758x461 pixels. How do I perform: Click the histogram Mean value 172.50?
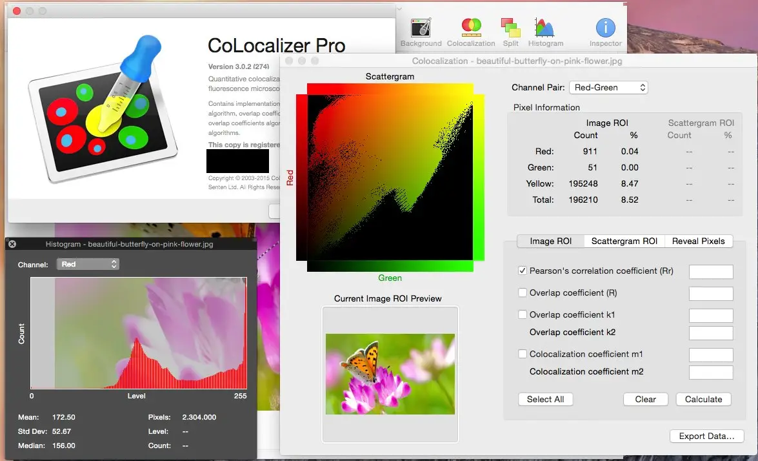point(63,417)
